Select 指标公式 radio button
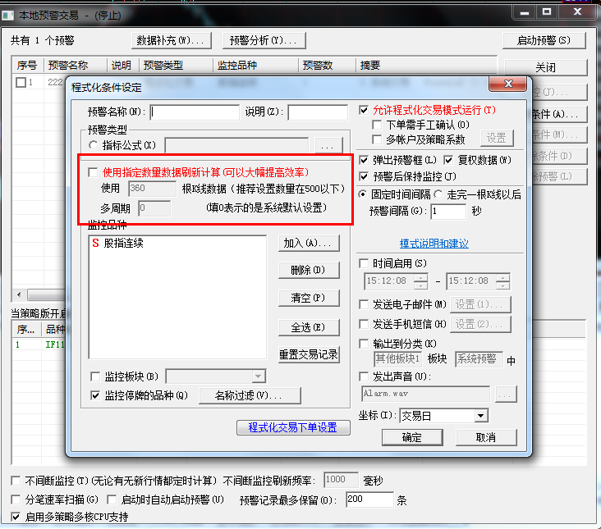Image resolution: width=601 pixels, height=529 pixels. (x=93, y=145)
